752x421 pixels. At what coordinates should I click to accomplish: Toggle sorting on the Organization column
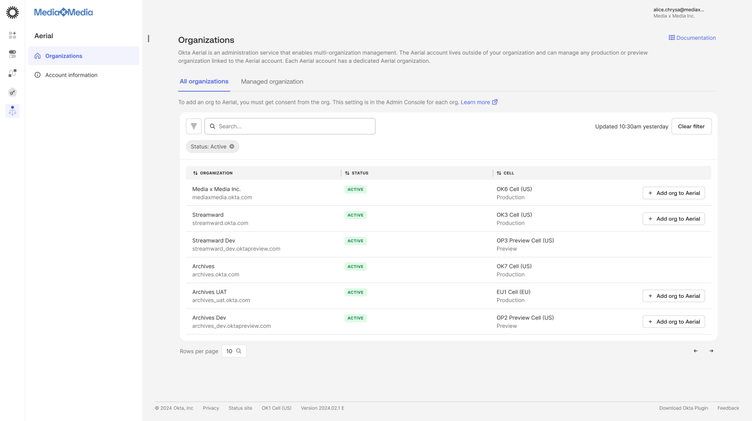pos(196,173)
